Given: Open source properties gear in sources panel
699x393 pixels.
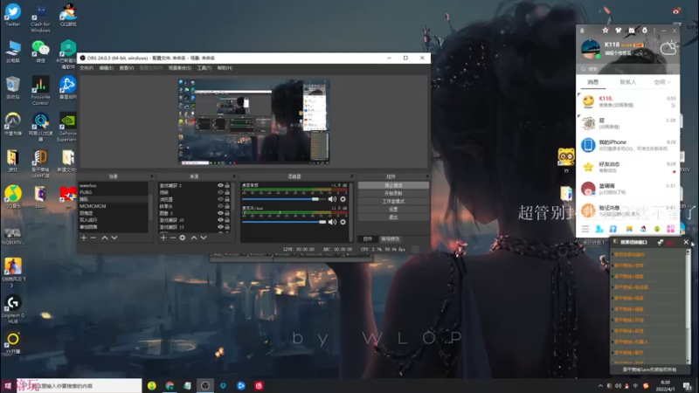Looking at the screenshot, I should pos(183,238).
